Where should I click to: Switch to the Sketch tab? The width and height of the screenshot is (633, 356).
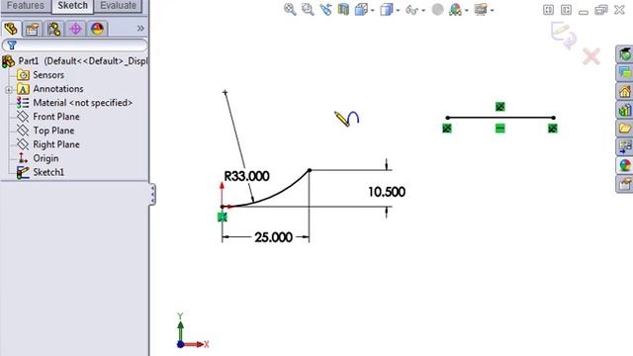pos(72,6)
